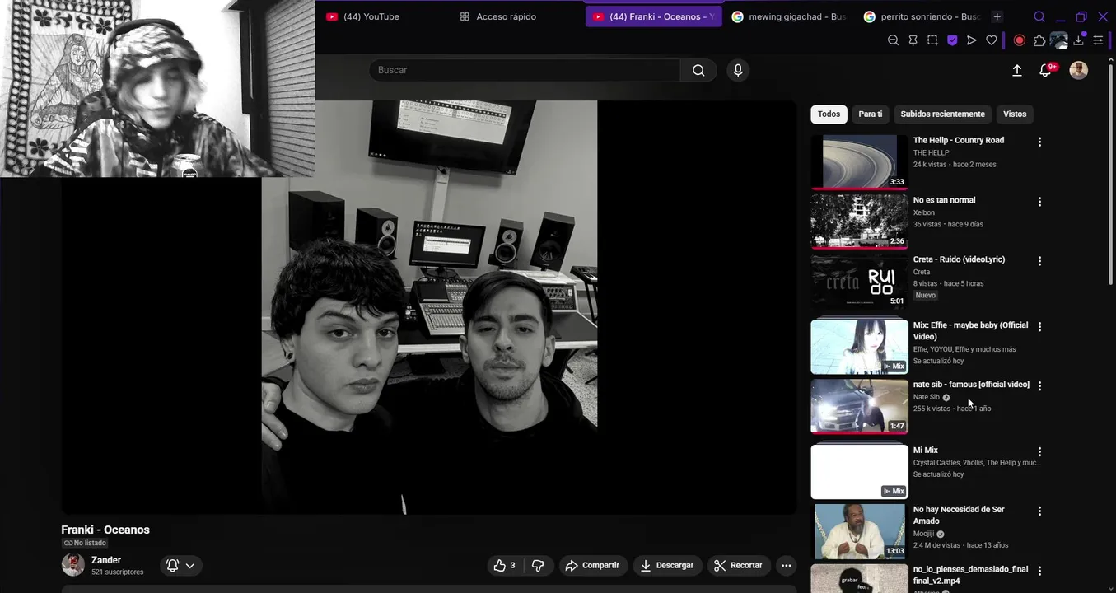The image size is (1116, 593).
Task: Open Zander channel avatar
Action: point(73,565)
